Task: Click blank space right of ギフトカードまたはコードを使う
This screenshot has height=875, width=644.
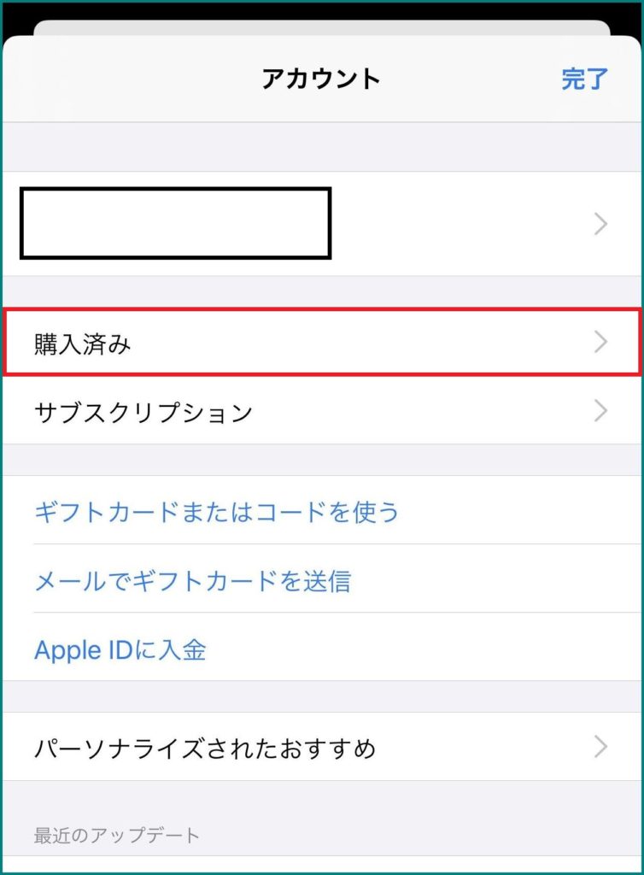Action: [x=520, y=510]
